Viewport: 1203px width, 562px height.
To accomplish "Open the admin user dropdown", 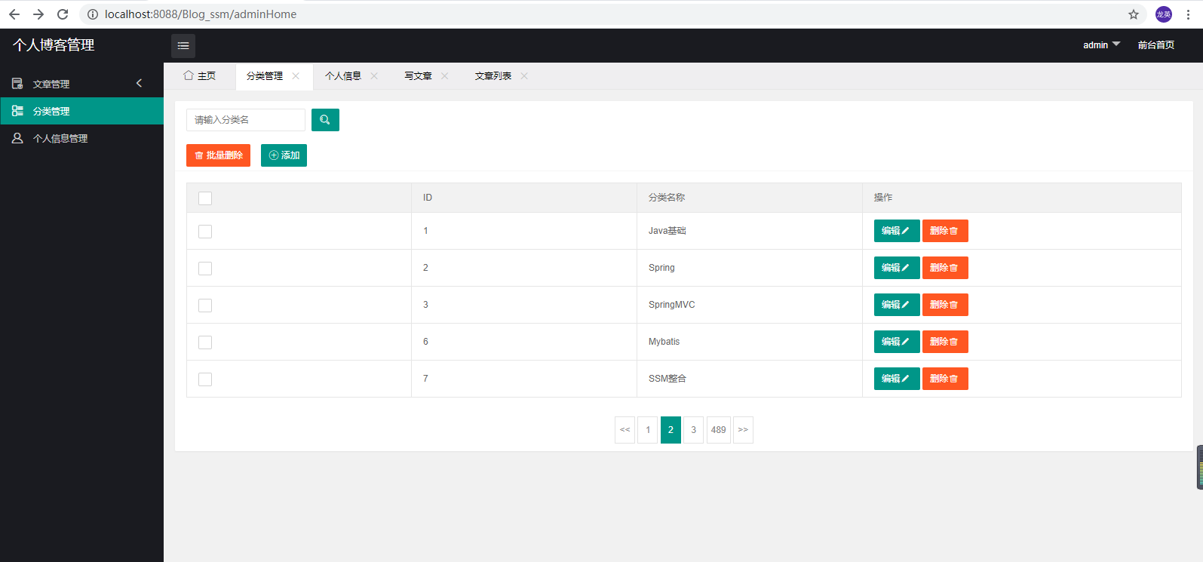I will 1101,45.
